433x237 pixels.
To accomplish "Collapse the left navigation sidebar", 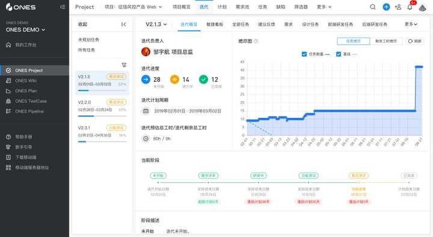I will pos(63,7).
